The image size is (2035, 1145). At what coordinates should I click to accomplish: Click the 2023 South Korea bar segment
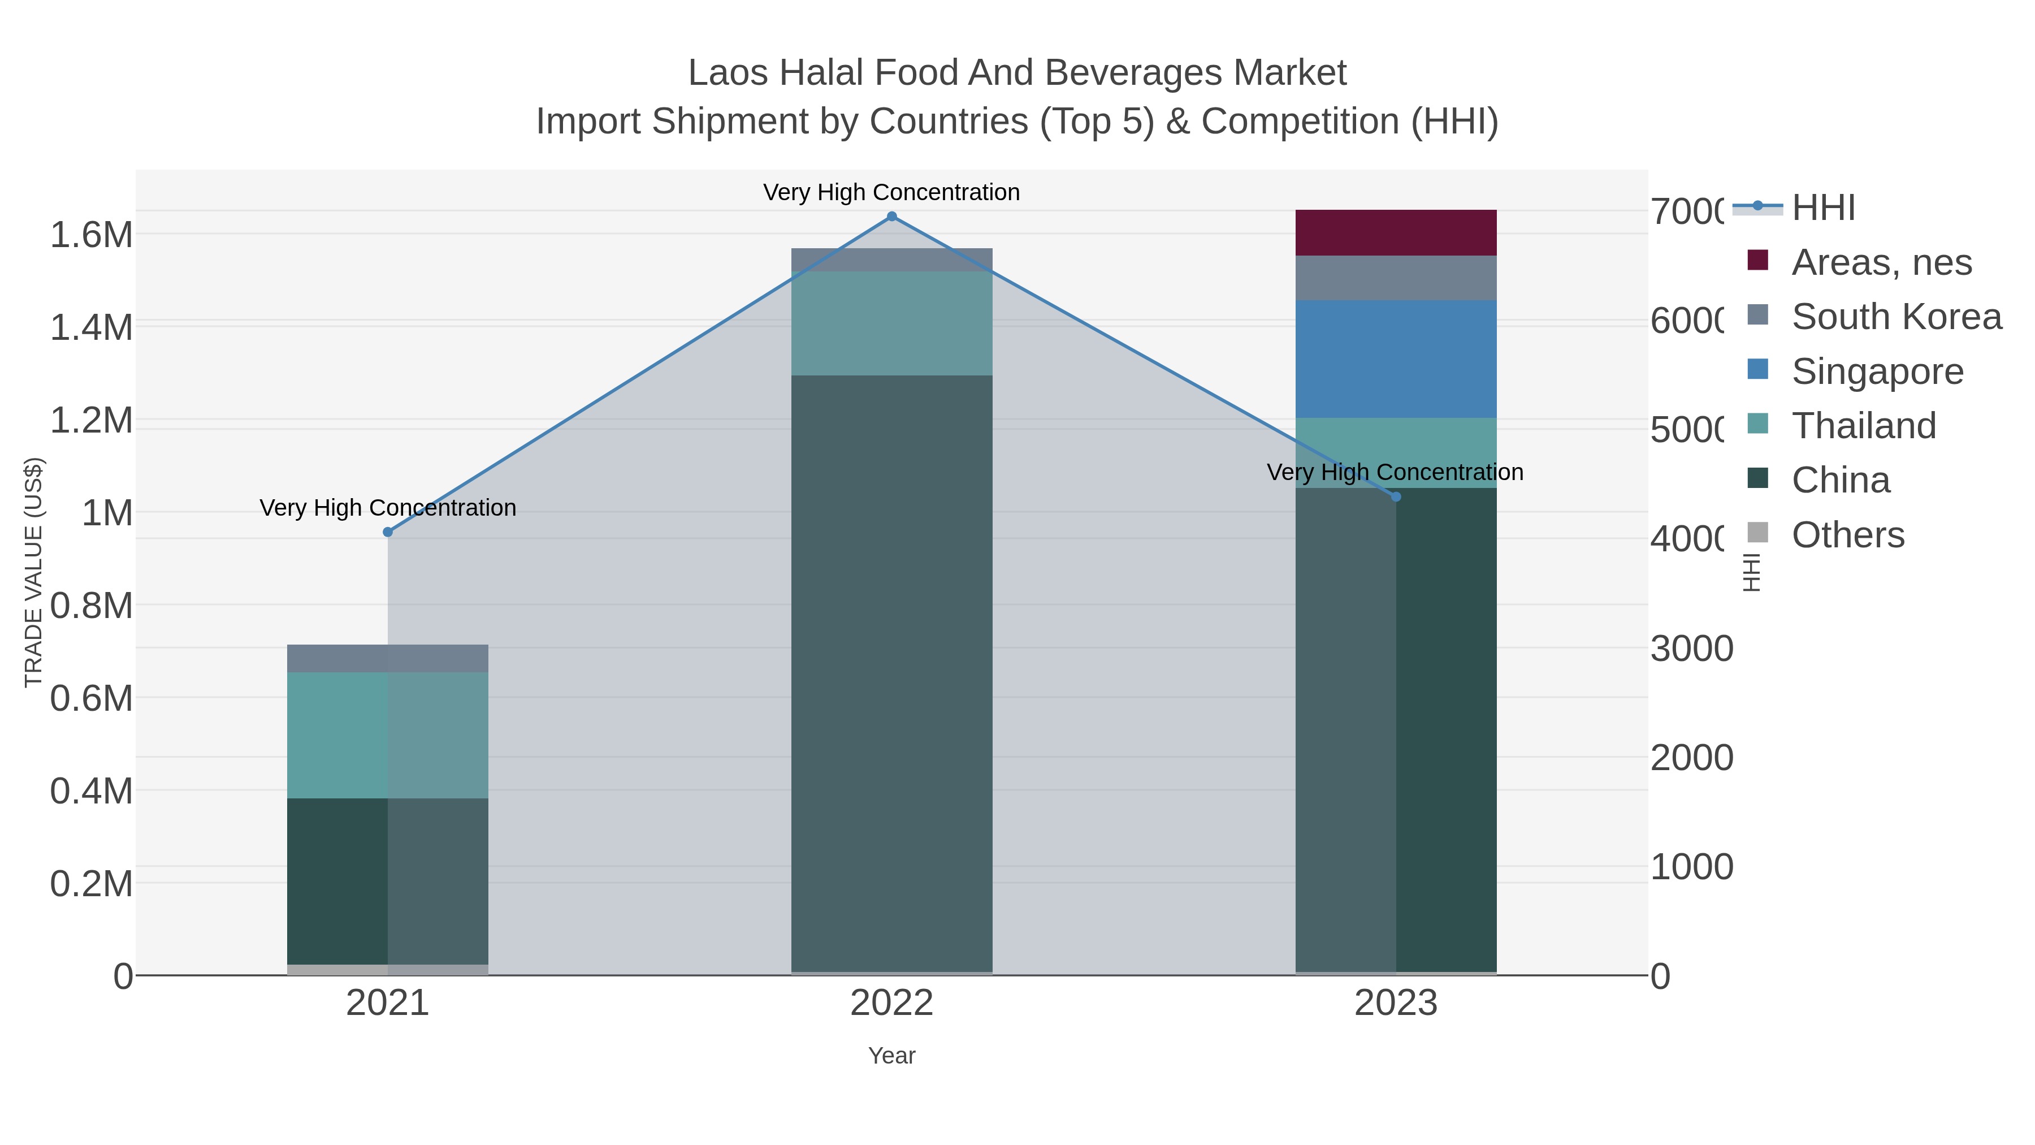point(1396,278)
